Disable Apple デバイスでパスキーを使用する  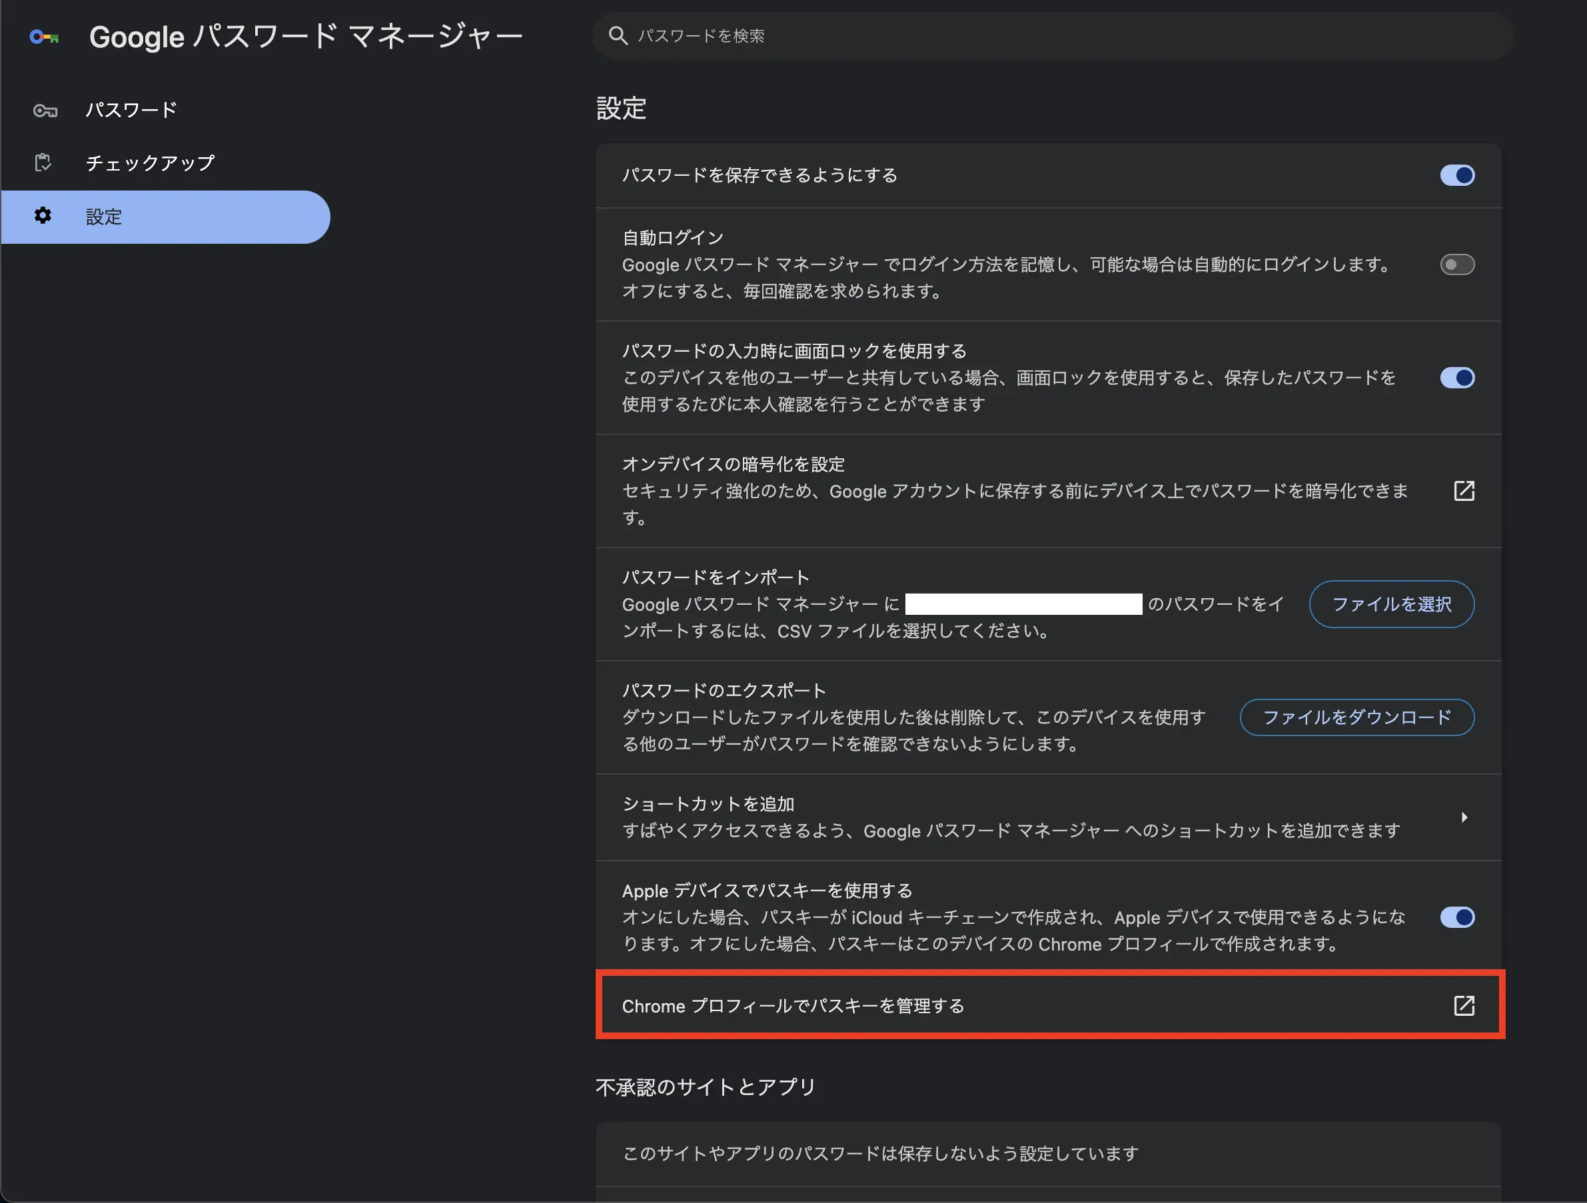click(x=1456, y=917)
